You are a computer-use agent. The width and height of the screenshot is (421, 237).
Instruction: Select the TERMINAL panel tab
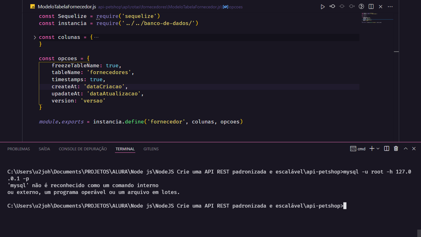(125, 149)
